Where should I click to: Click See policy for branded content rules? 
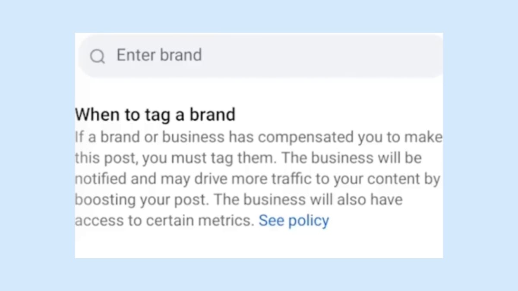(294, 220)
